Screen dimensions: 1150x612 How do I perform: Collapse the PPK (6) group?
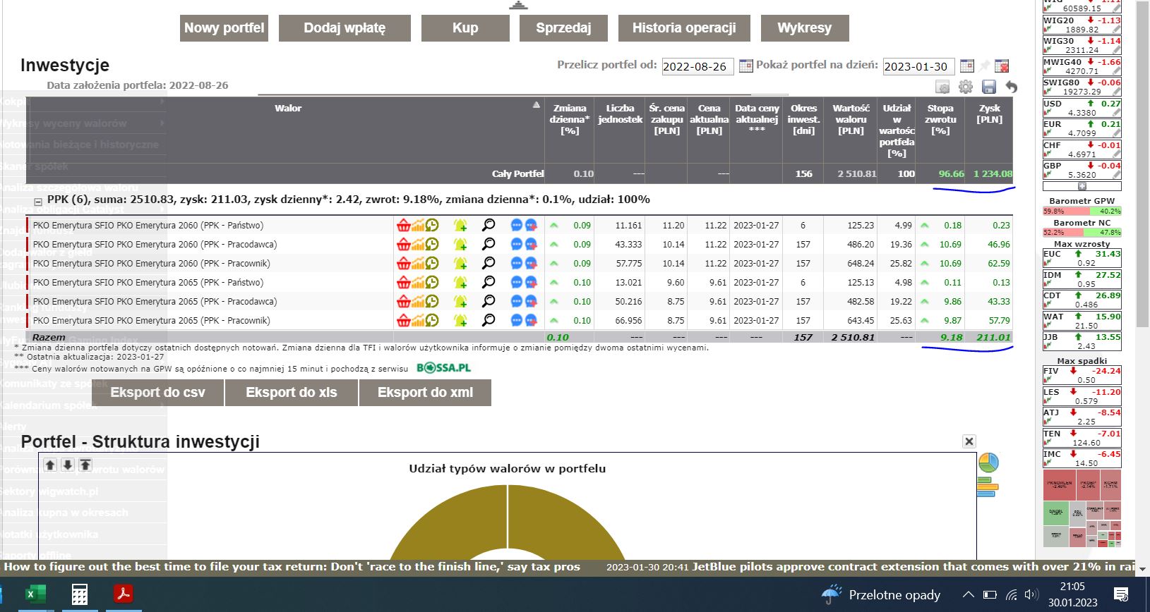[38, 202]
